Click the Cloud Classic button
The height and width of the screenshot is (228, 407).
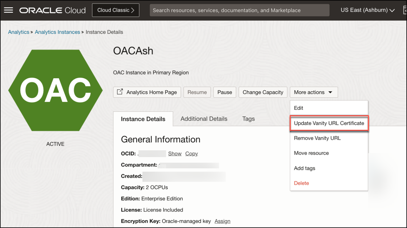pos(115,10)
